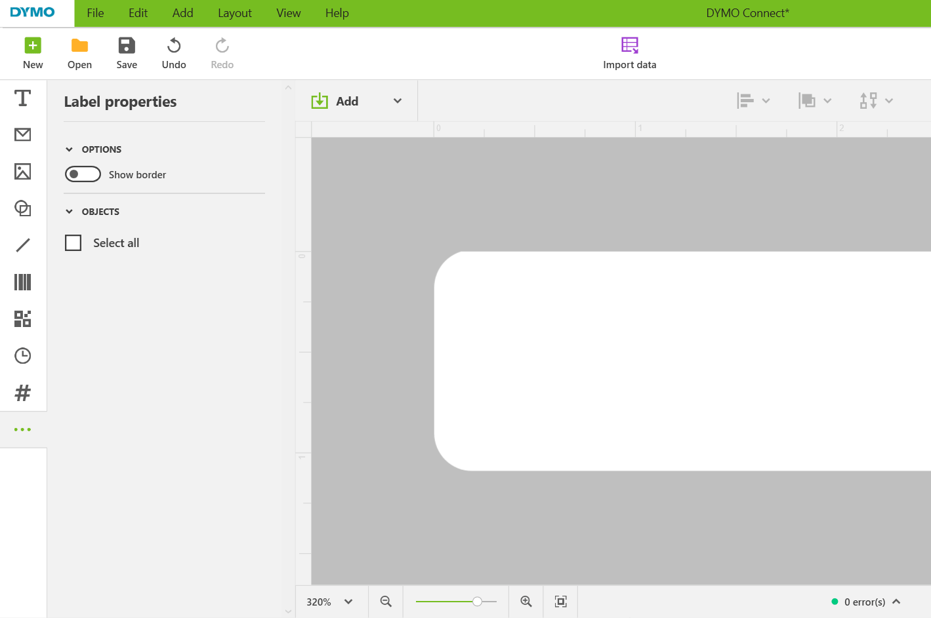
Task: Collapse the OPTIONS section
Action: (70, 149)
